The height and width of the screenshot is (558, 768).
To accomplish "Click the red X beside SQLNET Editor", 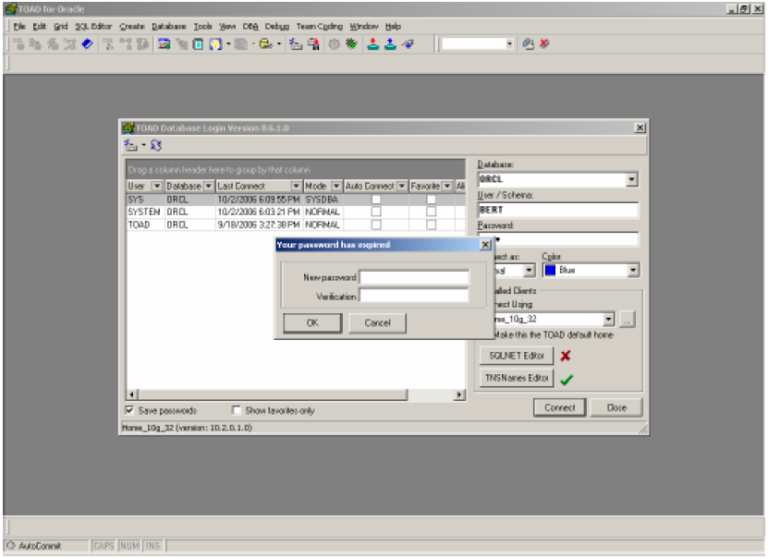I will [566, 356].
